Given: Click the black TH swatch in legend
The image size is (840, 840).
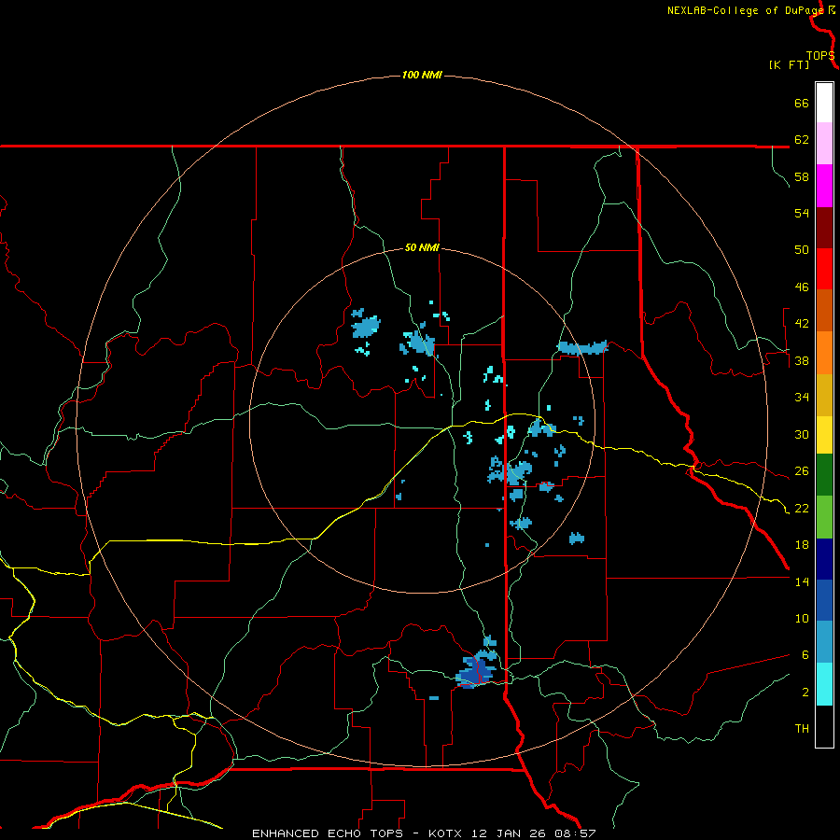Looking at the screenshot, I should [824, 726].
